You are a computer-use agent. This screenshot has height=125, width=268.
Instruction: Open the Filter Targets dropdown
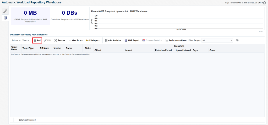[x=217, y=41]
